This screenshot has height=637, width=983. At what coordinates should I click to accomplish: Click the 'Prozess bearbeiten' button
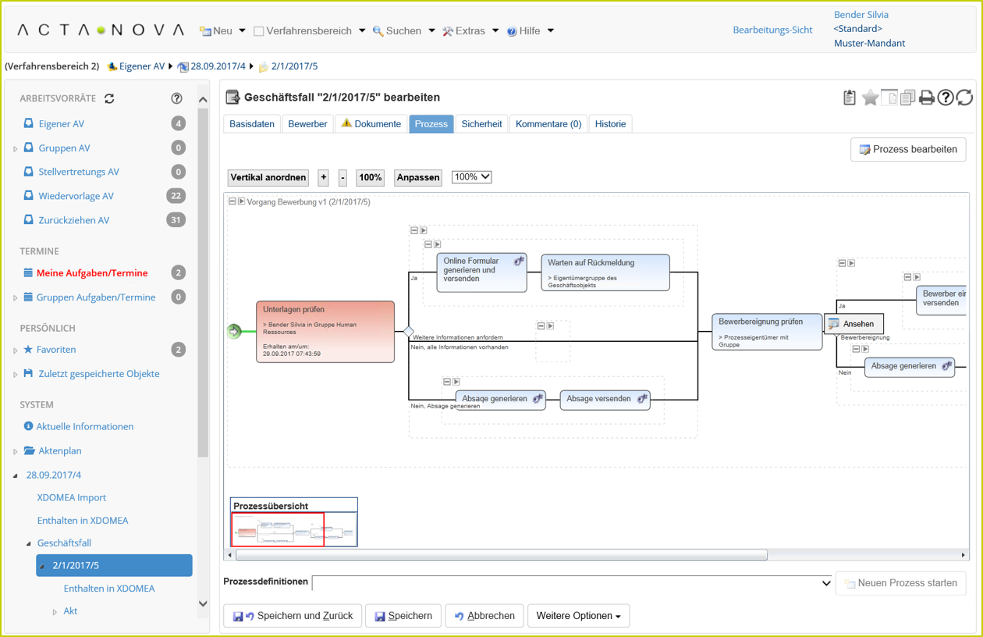(907, 149)
